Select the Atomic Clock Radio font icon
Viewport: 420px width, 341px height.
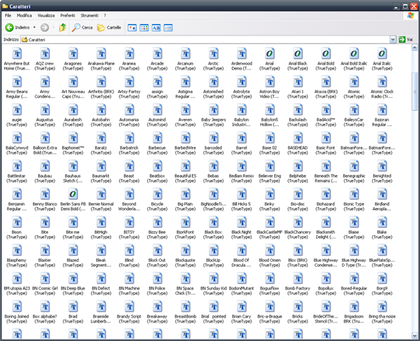[x=382, y=82]
